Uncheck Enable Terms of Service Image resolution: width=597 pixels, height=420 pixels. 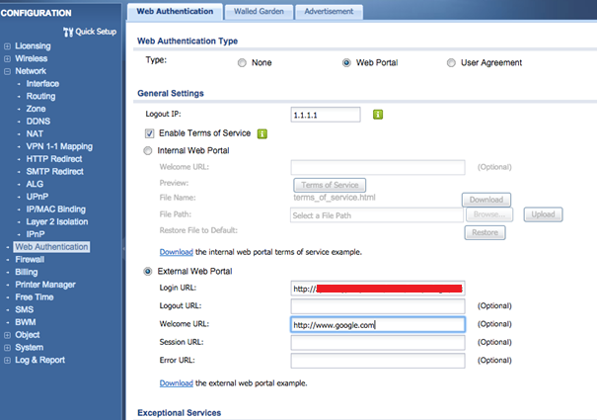coord(150,133)
